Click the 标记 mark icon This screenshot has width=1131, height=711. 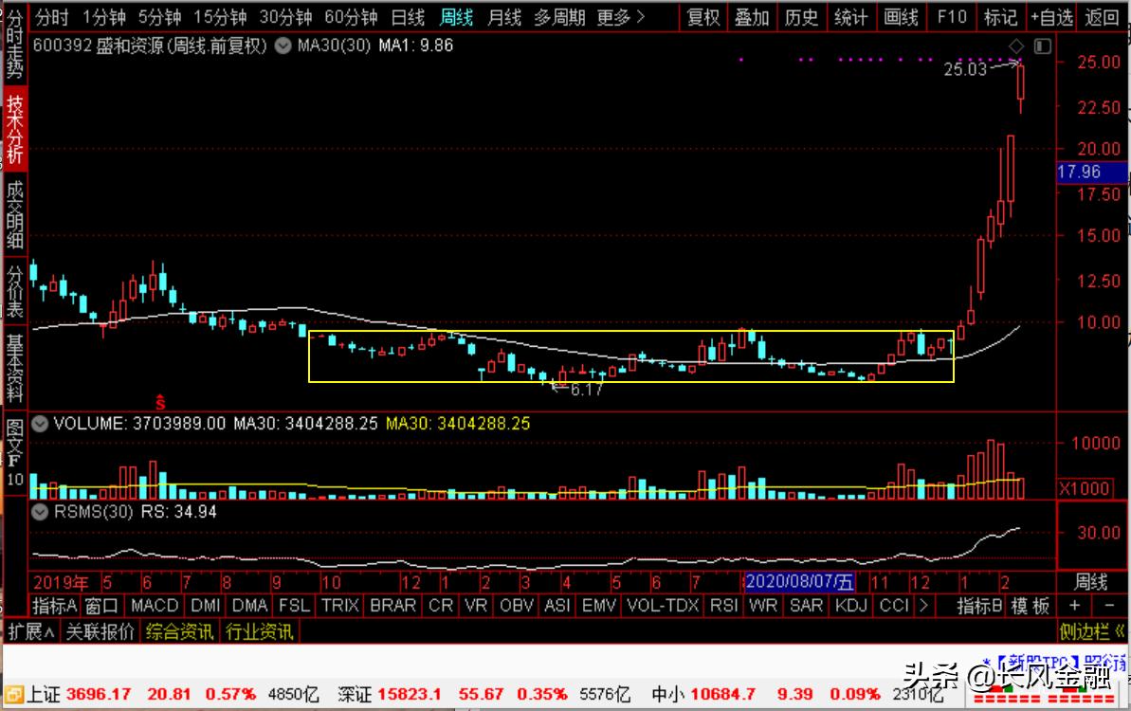pos(1000,17)
